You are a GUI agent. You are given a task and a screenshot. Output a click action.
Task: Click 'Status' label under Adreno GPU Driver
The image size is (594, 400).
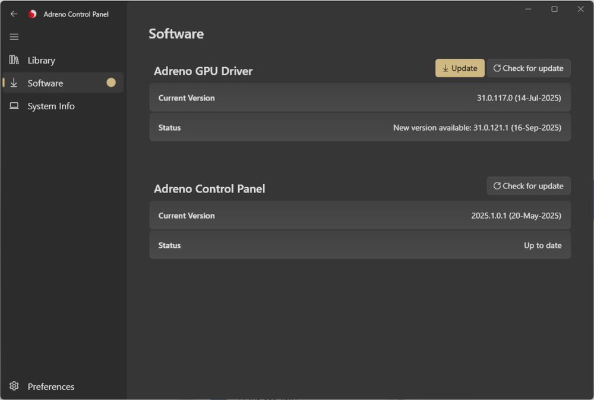click(x=169, y=128)
